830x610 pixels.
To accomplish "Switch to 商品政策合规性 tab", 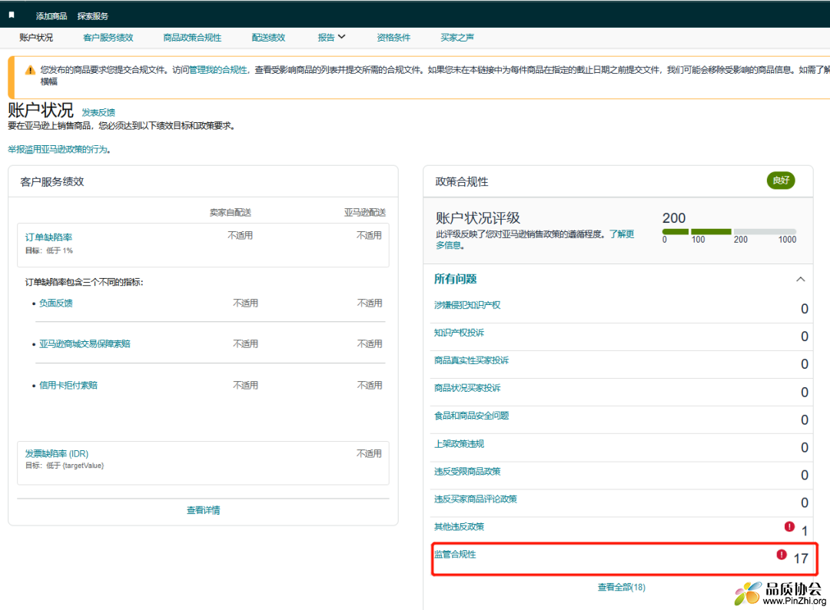I will coord(192,38).
